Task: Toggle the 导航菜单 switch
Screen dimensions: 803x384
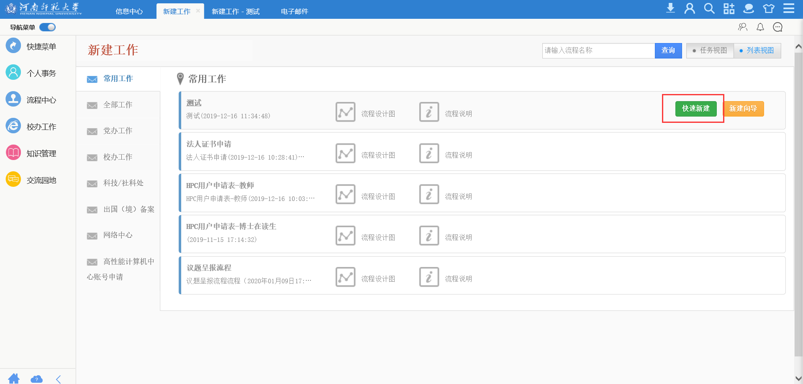Action: (x=47, y=27)
